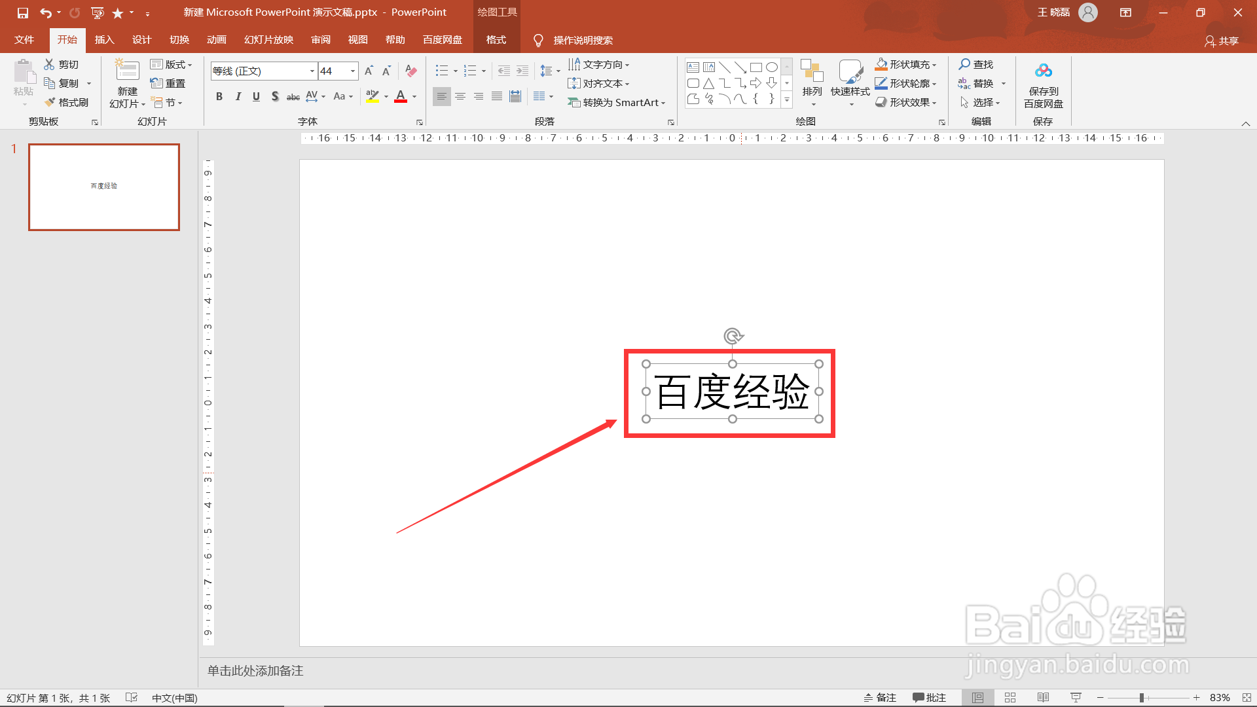Click the zoom slider handle in status bar
Image resolution: width=1257 pixels, height=707 pixels.
1141,698
